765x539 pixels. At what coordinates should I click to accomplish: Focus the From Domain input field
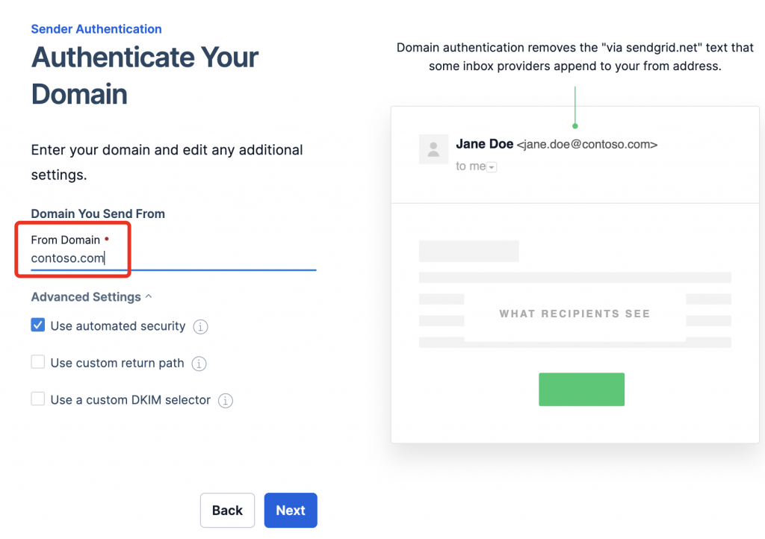(x=172, y=259)
